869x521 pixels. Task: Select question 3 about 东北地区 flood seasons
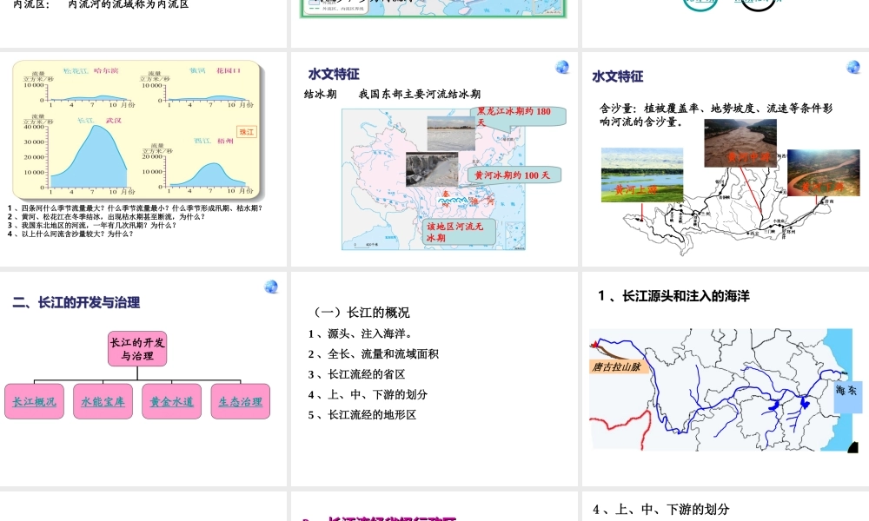coord(92,226)
